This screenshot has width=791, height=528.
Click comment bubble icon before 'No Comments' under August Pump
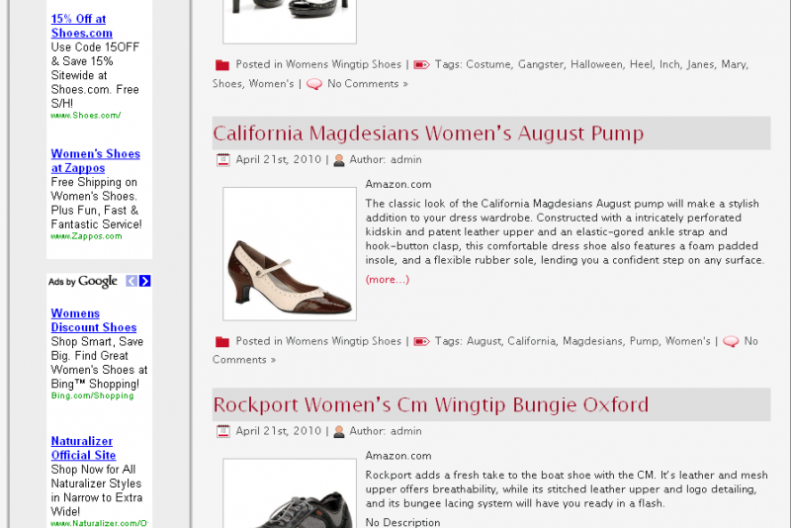click(x=731, y=341)
